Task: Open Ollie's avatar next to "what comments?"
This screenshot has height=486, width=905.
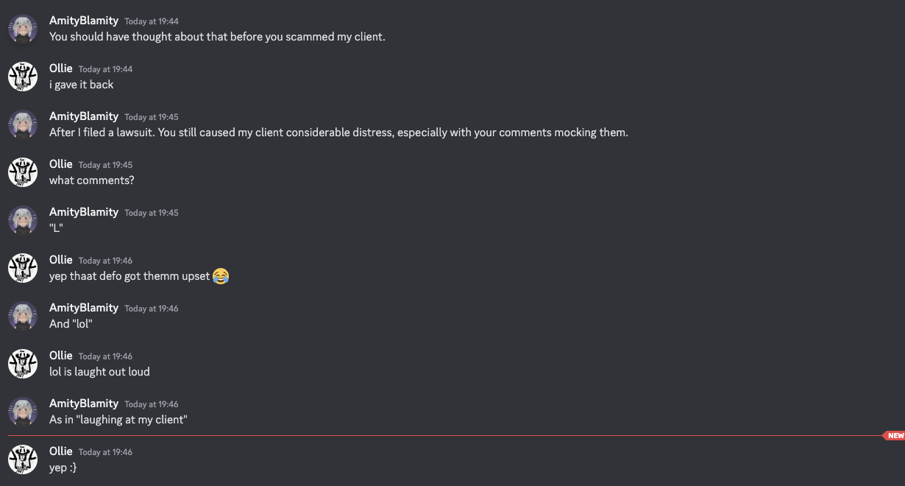Action: (x=23, y=172)
